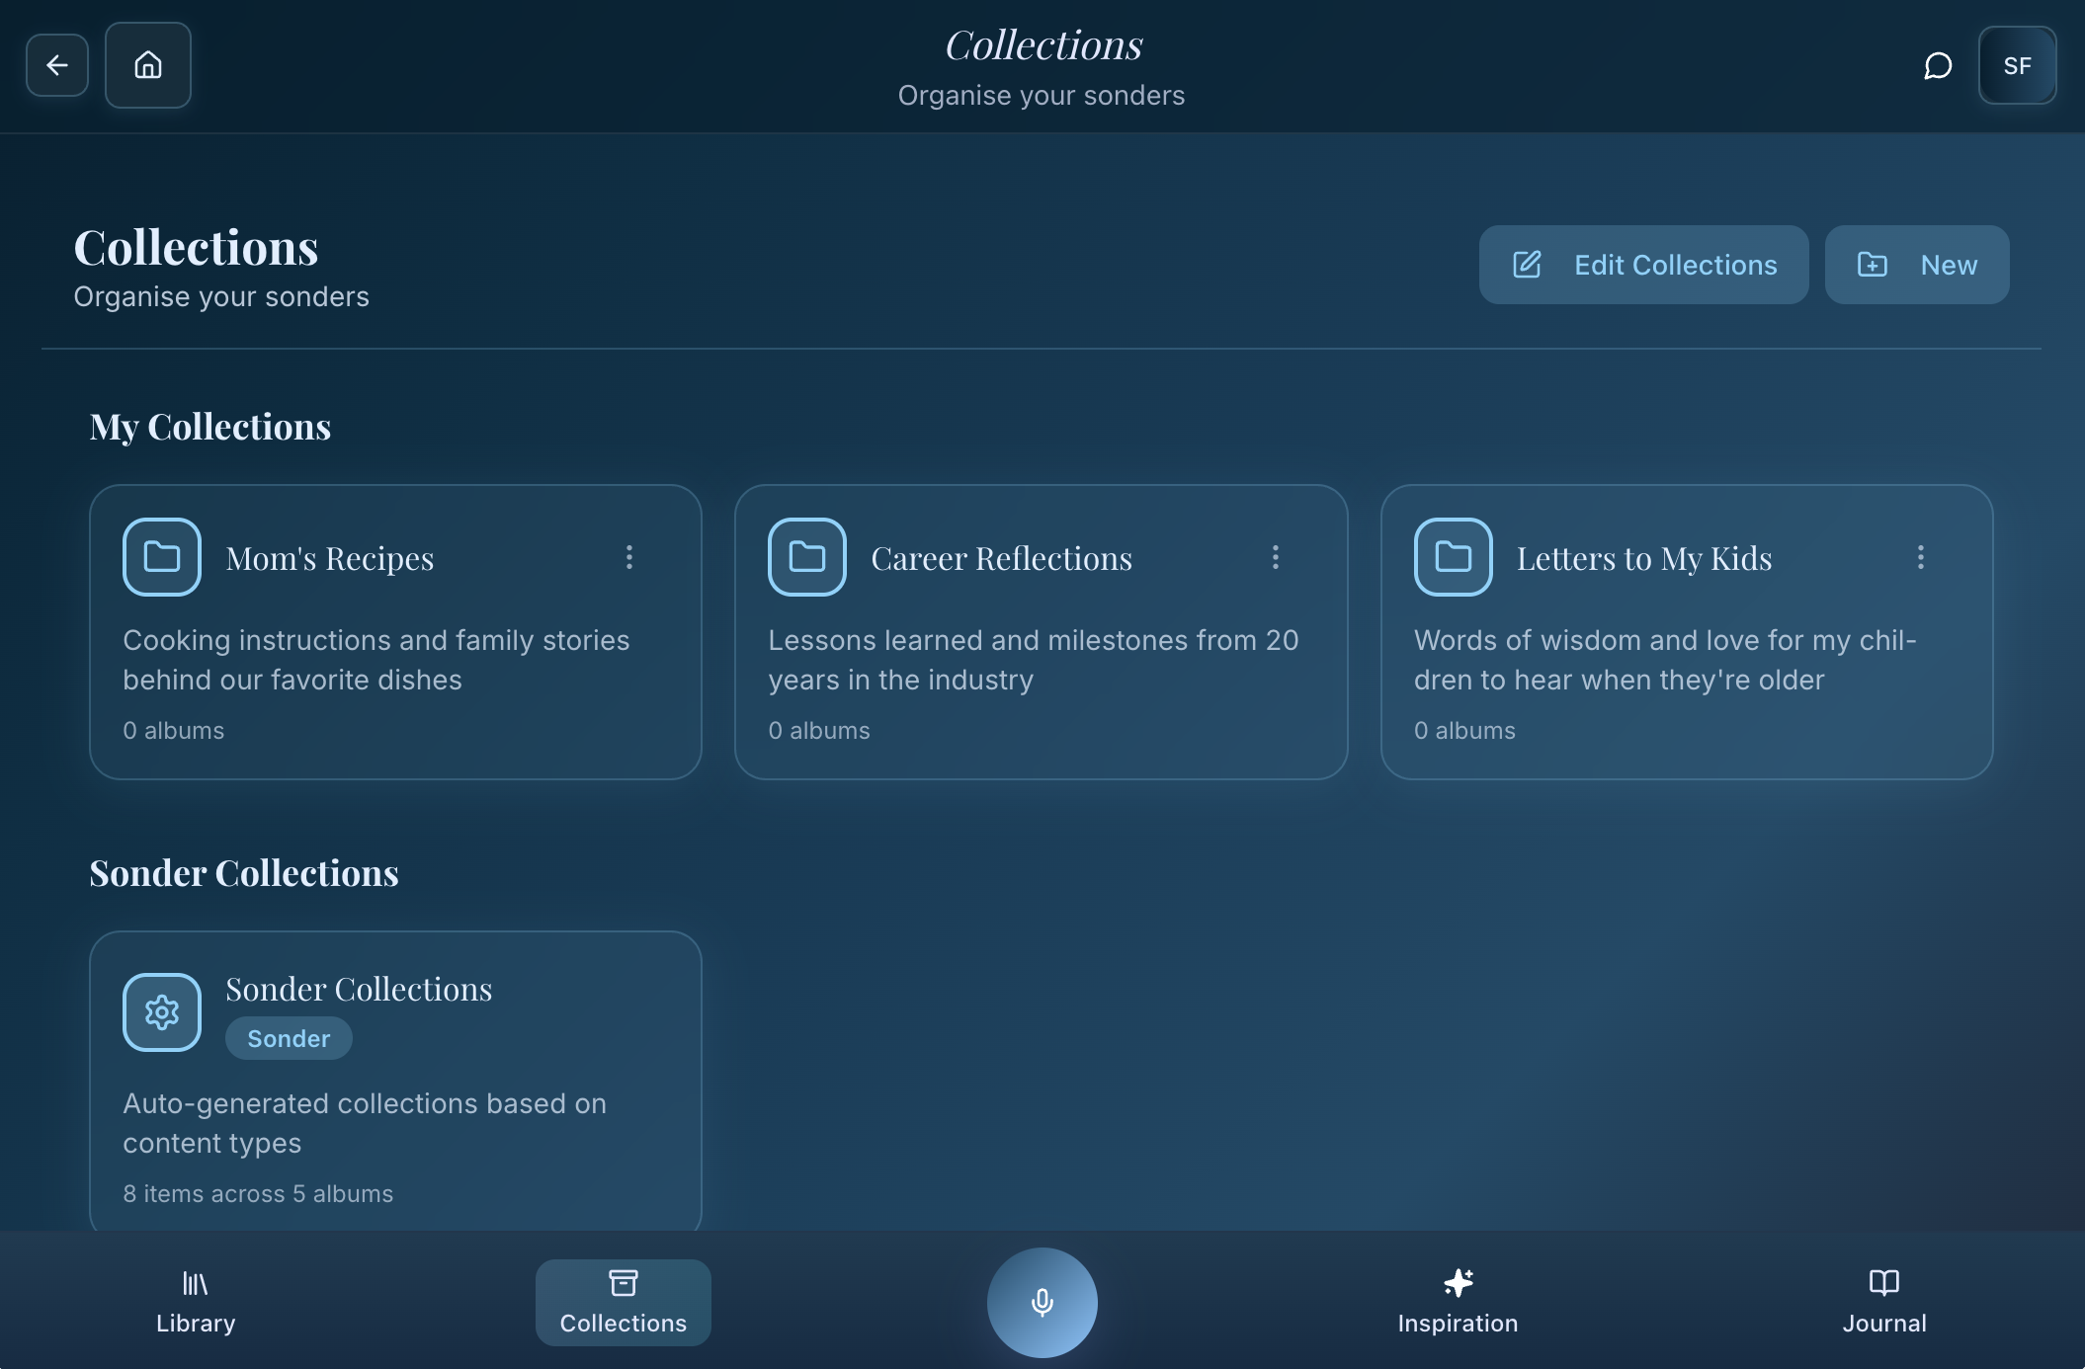Screen dimensions: 2085x1369
Task: Click the Career Reflections folder icon
Action: click(x=807, y=557)
